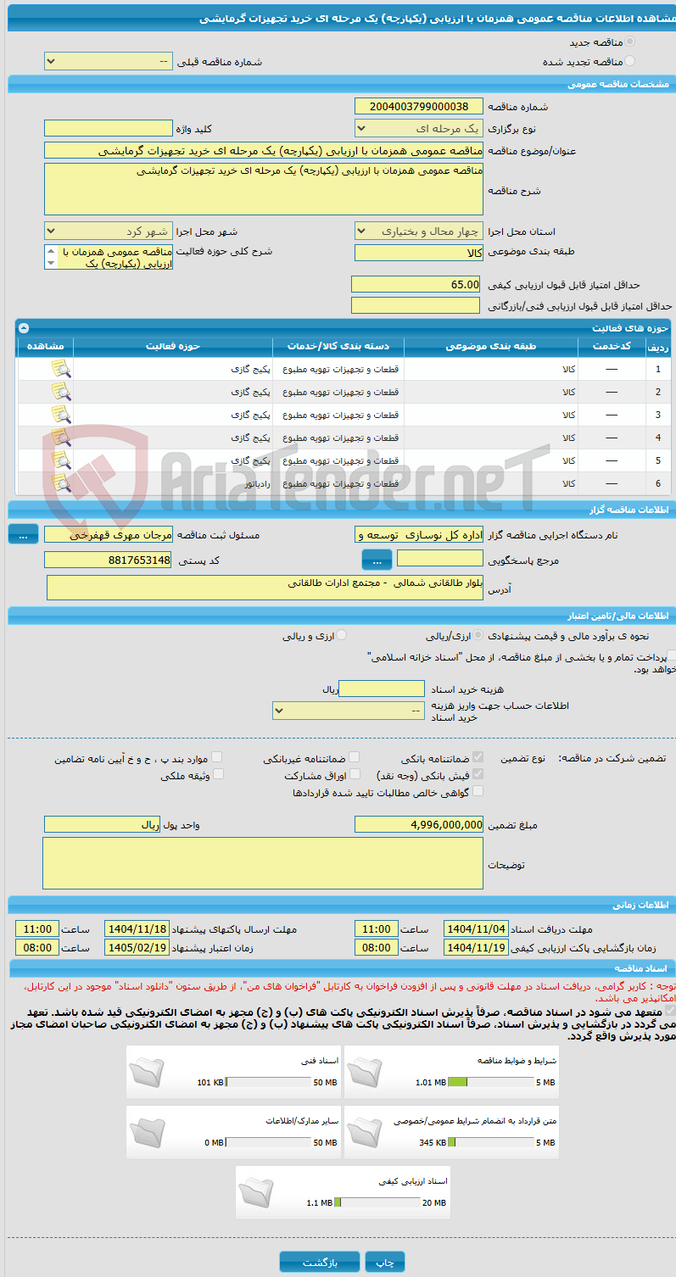Toggle the فیش بانکی (وجه نقد) checkbox
Screen dimensions: 676x1277
click(x=478, y=774)
